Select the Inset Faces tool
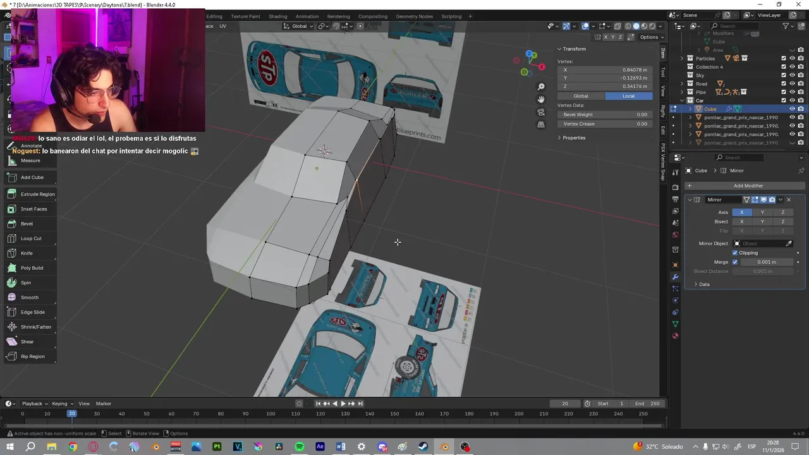The width and height of the screenshot is (809, 455). pos(30,209)
